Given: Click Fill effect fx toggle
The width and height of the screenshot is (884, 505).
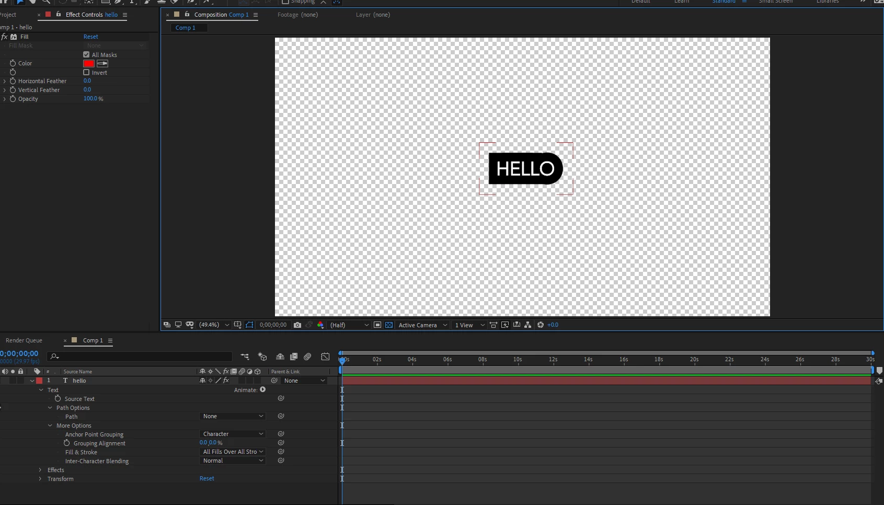Looking at the screenshot, I should pos(5,37).
